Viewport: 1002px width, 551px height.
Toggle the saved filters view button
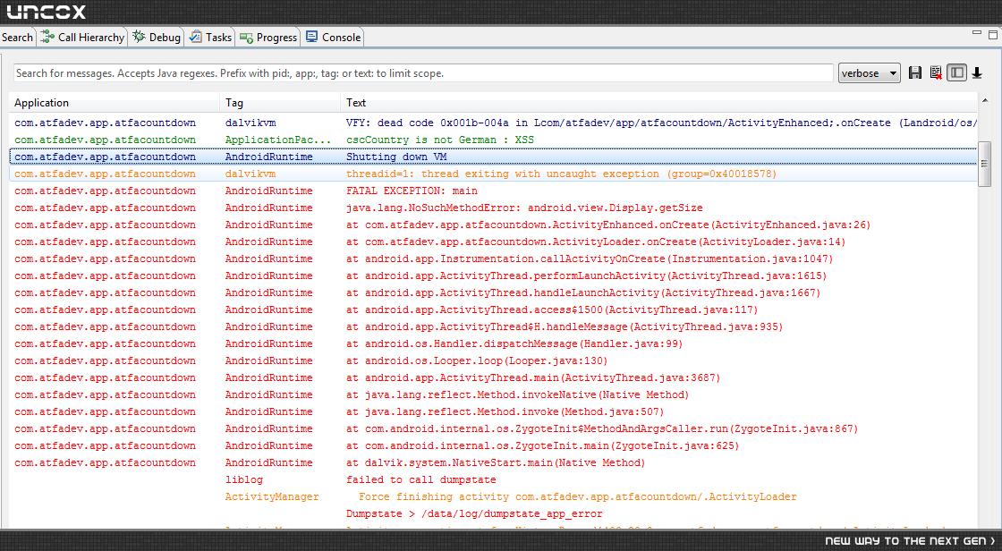[956, 72]
